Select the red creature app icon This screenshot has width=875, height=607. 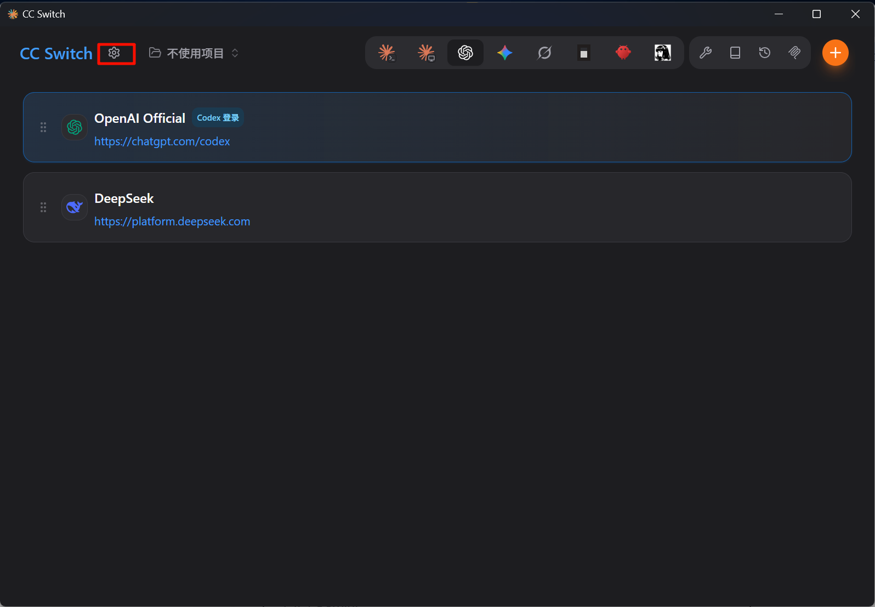pos(623,53)
